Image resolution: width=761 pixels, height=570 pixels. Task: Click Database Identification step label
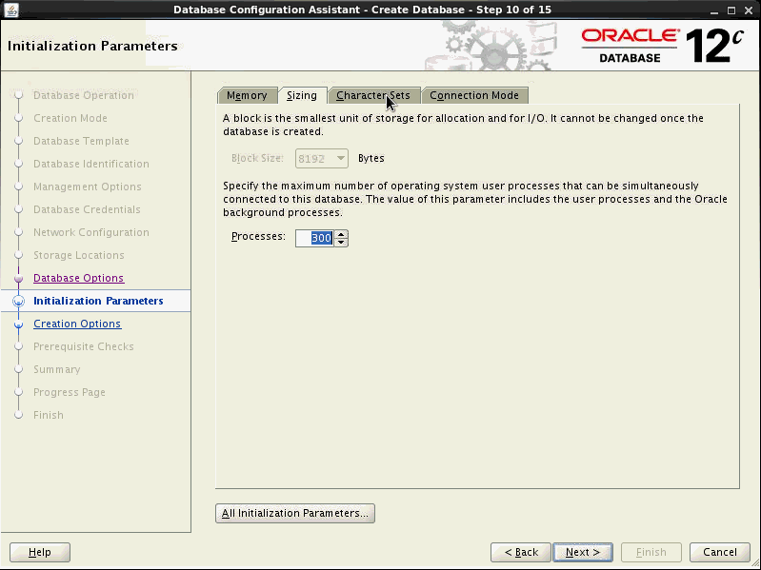[x=91, y=164]
